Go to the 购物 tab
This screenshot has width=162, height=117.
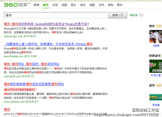111,5
